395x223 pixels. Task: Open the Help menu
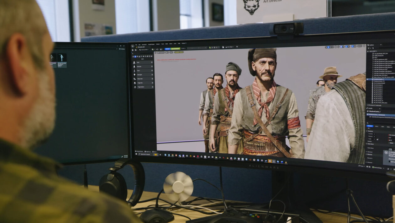[179, 43]
